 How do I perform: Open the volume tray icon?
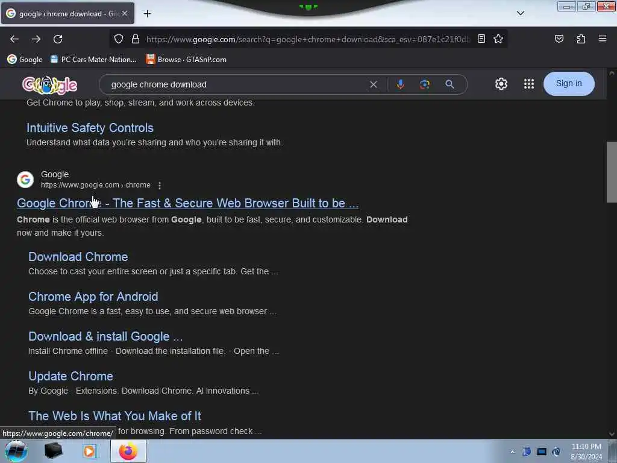click(556, 452)
